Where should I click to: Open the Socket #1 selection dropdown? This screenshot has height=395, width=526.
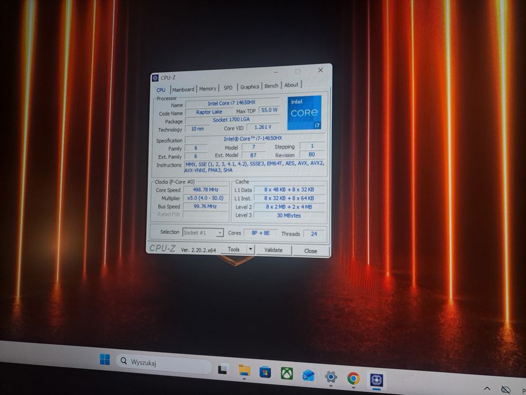(x=203, y=232)
